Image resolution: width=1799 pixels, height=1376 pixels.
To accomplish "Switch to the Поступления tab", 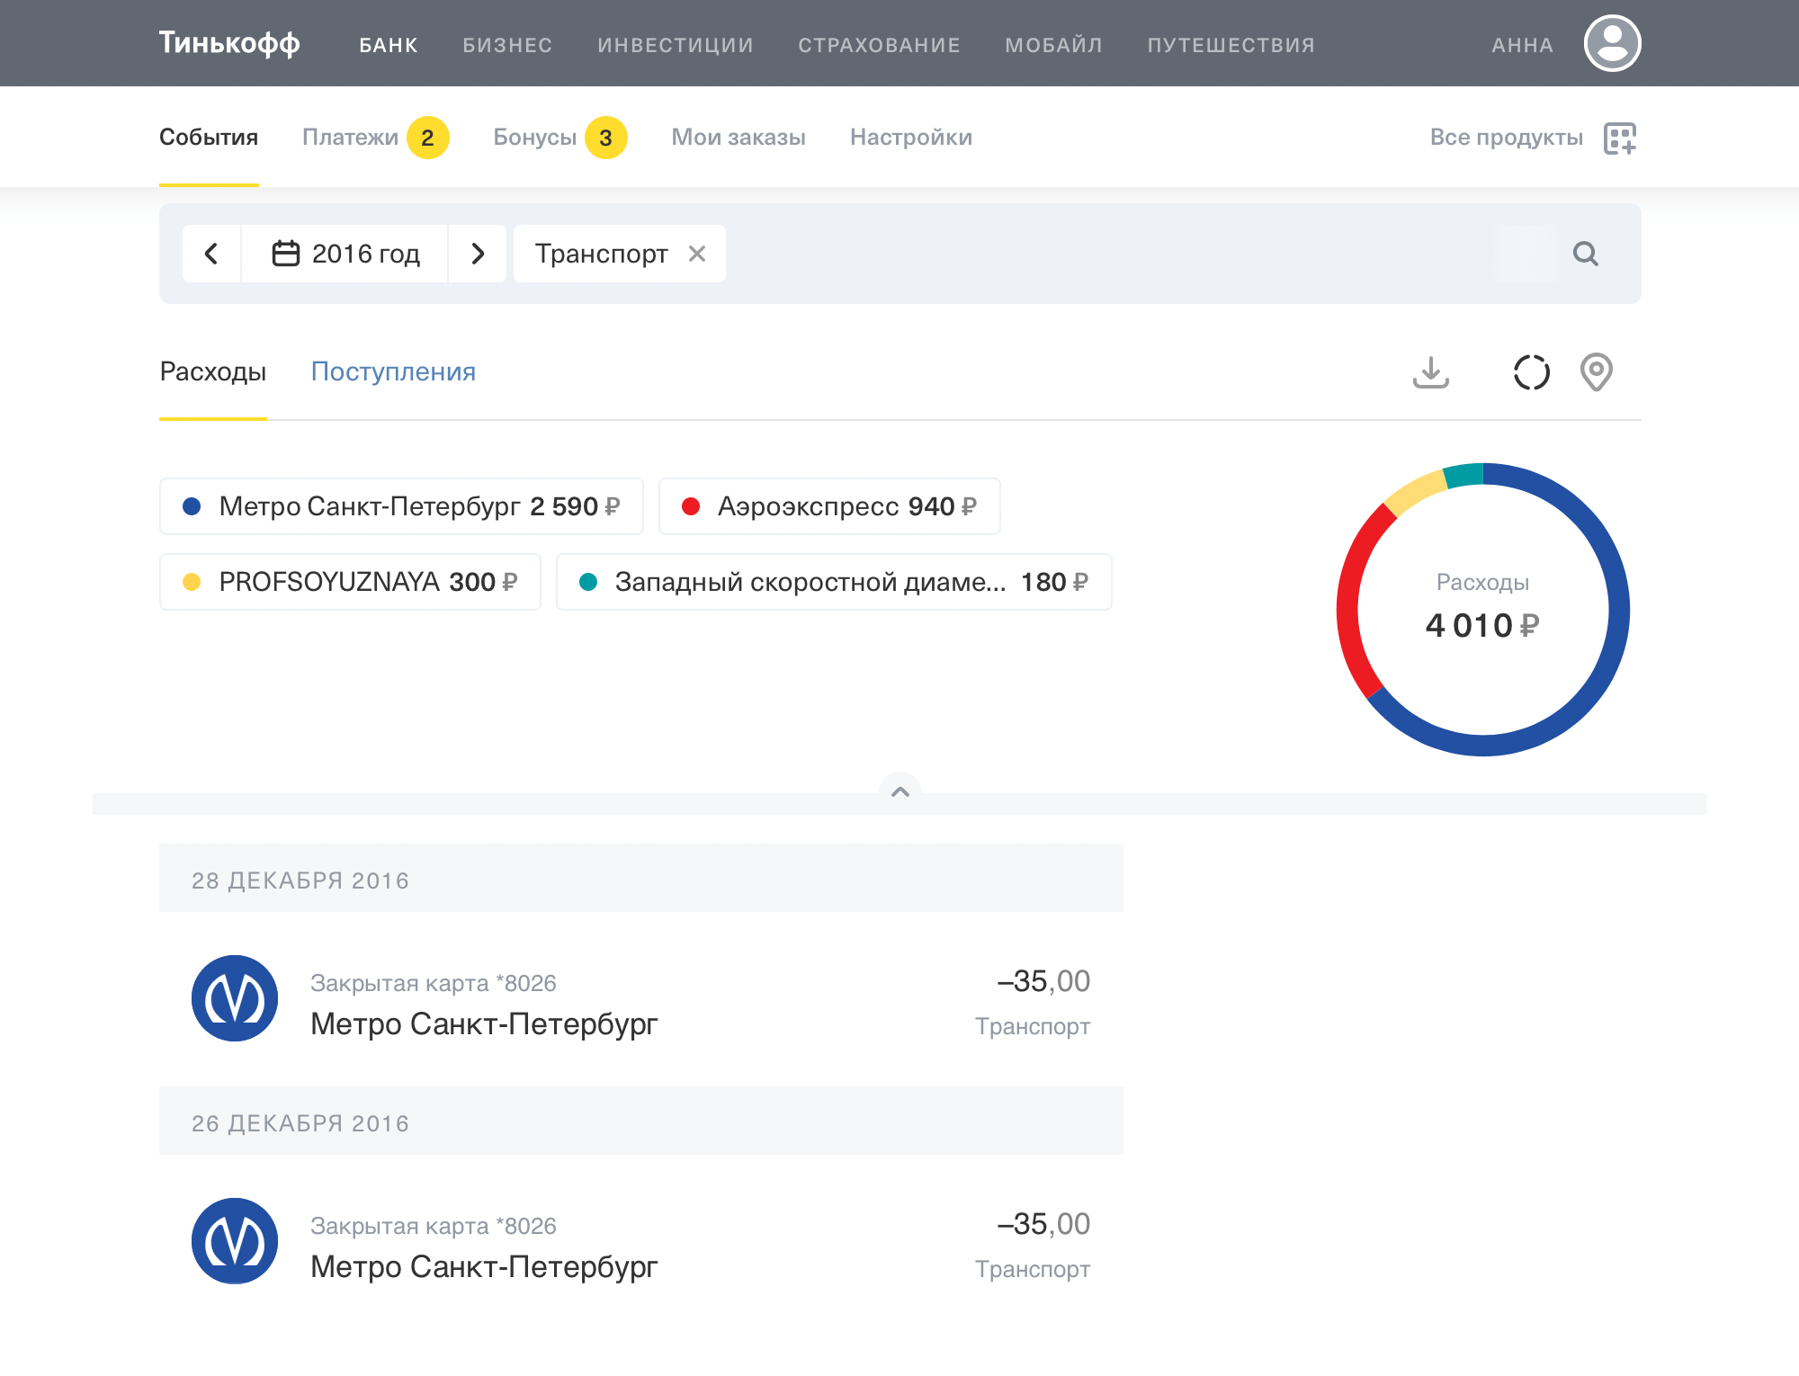I will point(393,371).
